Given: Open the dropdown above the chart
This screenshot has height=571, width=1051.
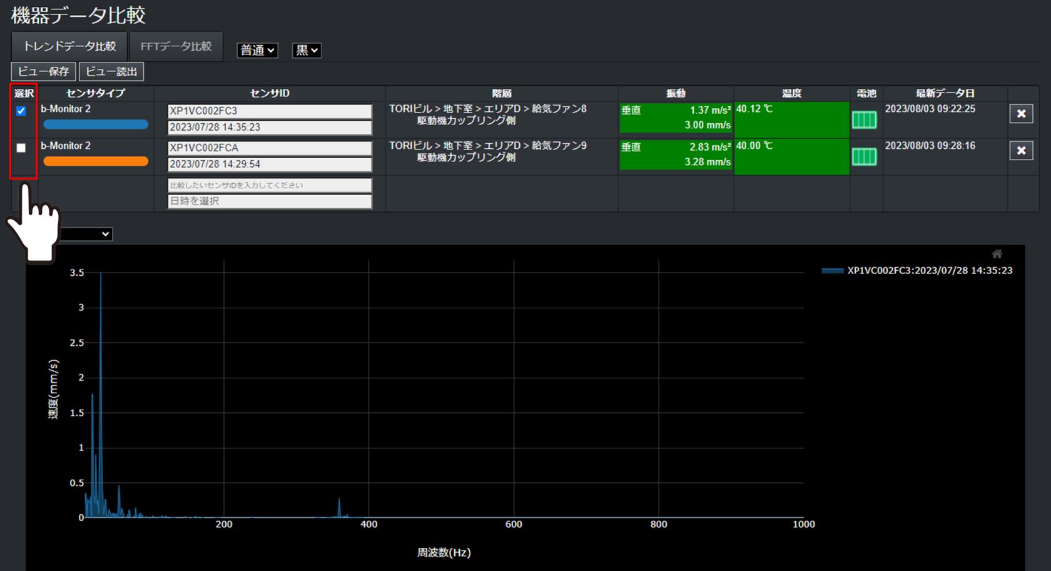Looking at the screenshot, I should 86,234.
